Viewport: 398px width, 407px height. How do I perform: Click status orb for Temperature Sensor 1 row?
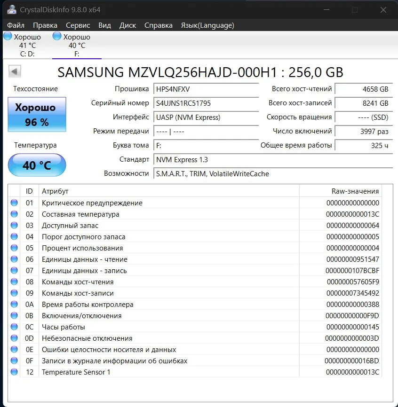click(14, 372)
